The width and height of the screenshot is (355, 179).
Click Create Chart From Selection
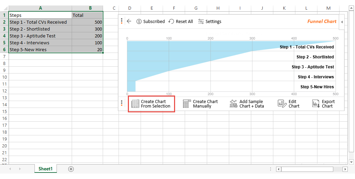(151, 104)
